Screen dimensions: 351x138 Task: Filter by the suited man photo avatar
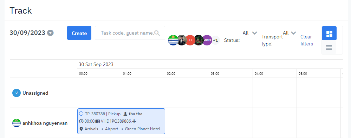pyautogui.click(x=182, y=40)
